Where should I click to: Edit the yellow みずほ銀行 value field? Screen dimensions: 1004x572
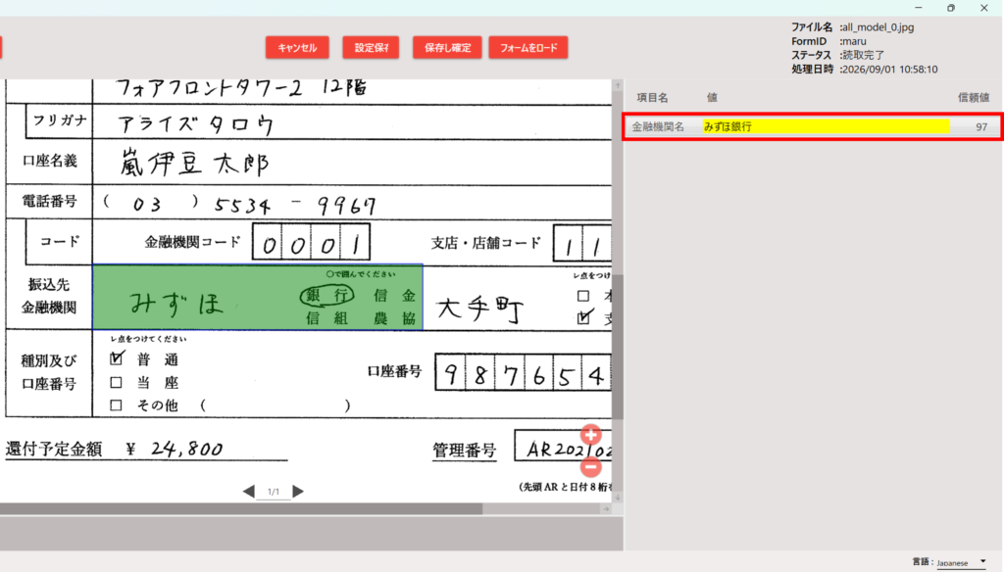[x=826, y=126]
